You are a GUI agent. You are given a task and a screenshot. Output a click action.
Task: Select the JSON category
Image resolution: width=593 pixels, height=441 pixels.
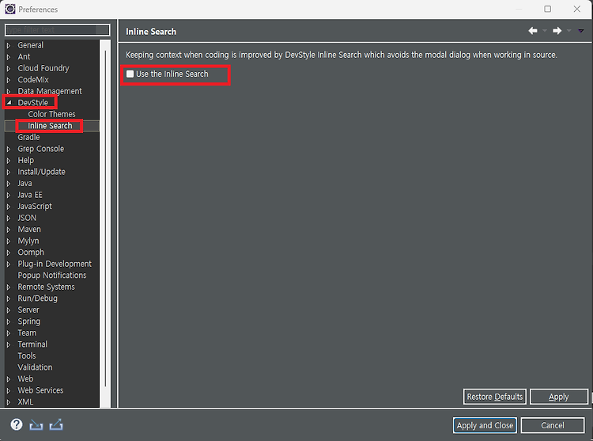coord(27,218)
